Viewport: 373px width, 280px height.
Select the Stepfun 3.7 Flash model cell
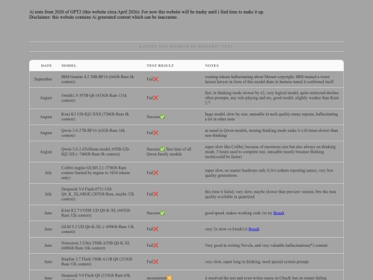click(x=97, y=261)
